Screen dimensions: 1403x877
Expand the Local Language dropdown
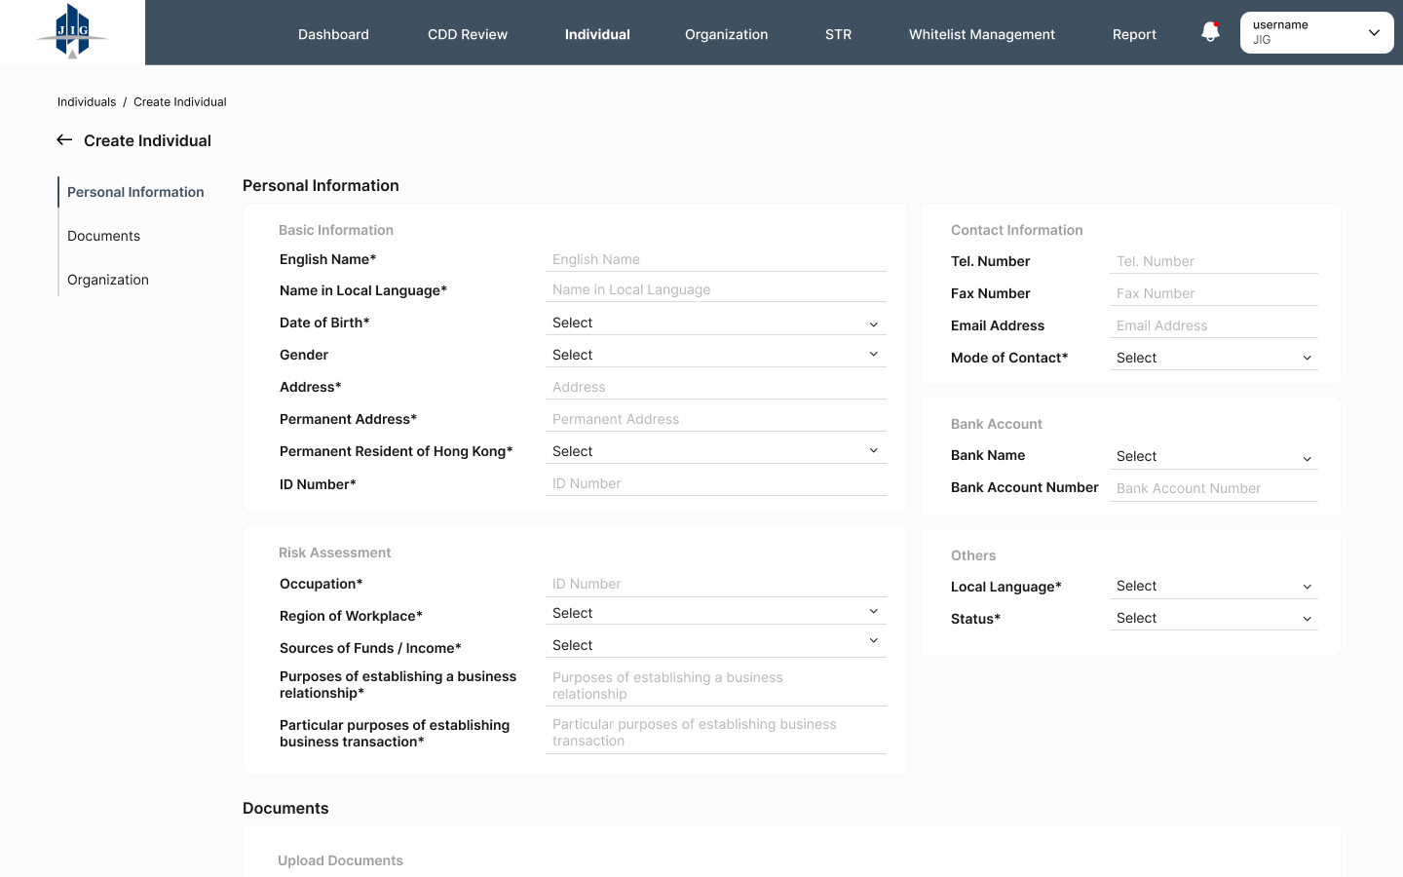pos(1214,586)
